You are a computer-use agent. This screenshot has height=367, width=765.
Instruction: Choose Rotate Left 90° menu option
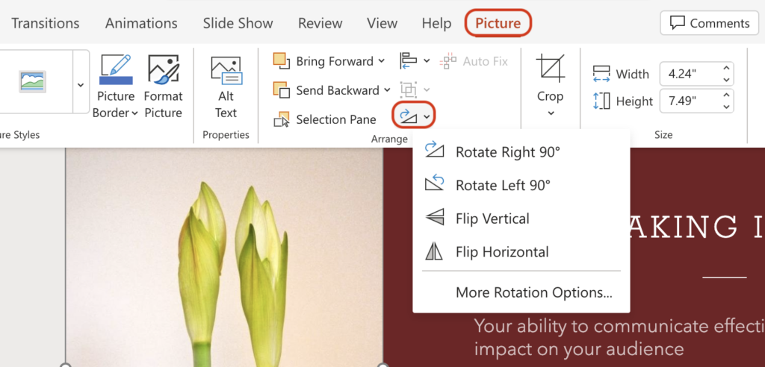click(x=521, y=185)
